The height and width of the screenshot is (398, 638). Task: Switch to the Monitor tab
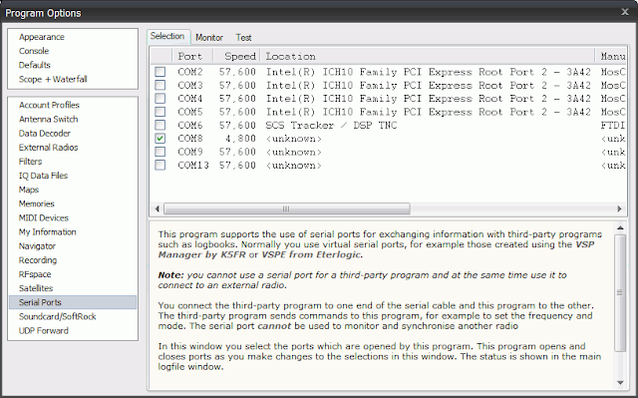(x=209, y=38)
